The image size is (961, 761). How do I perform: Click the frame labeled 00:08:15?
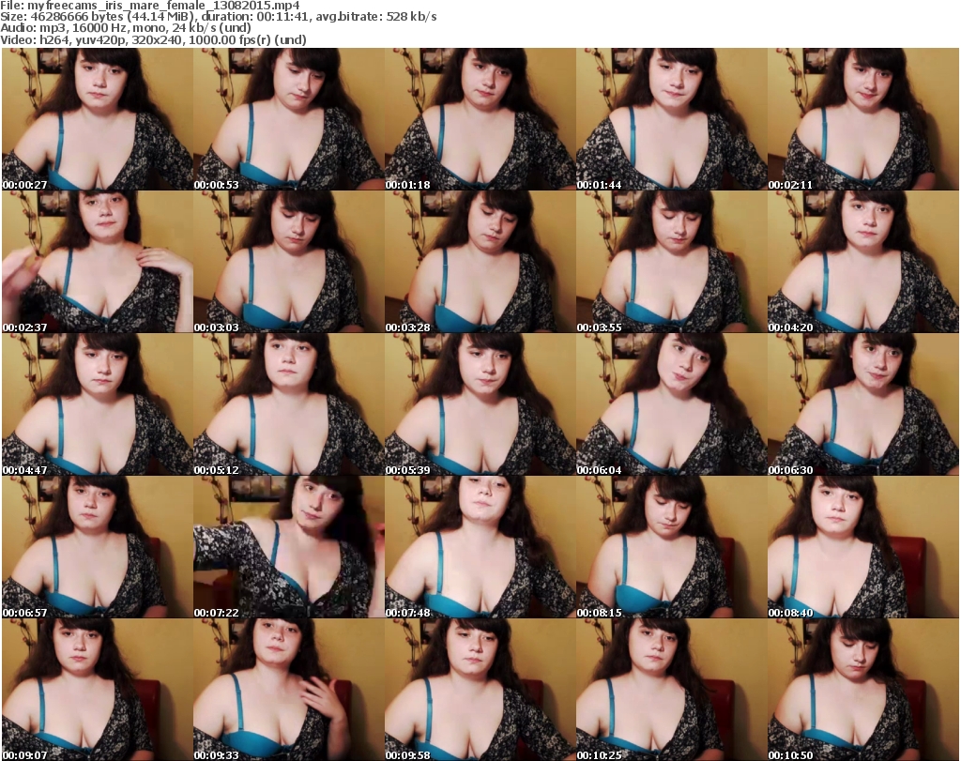point(672,546)
